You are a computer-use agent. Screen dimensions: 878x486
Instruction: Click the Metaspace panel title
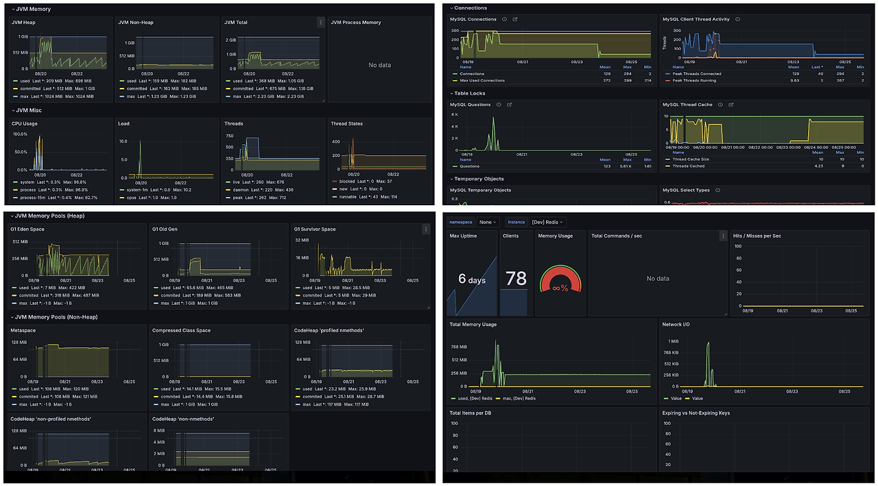click(x=22, y=331)
